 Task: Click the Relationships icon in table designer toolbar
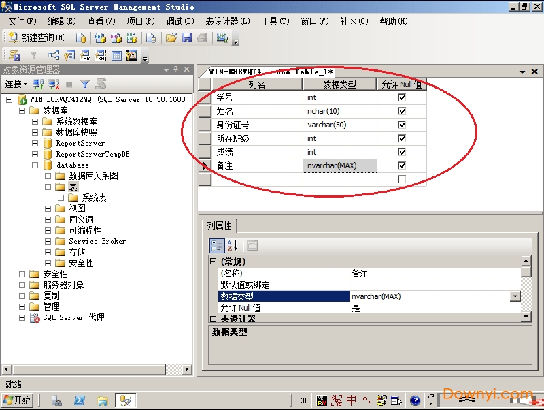coord(53,56)
